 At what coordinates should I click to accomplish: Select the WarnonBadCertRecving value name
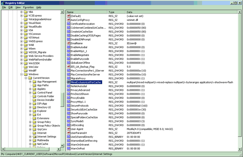[x=84, y=141]
